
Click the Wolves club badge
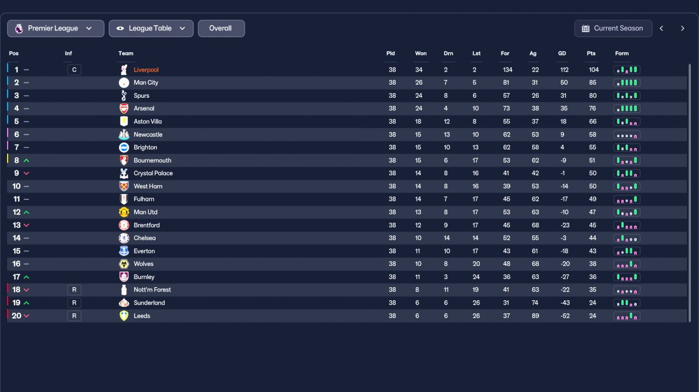point(124,264)
